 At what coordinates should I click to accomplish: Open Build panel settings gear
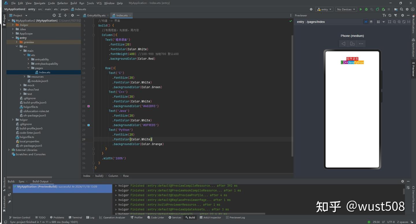402,181
